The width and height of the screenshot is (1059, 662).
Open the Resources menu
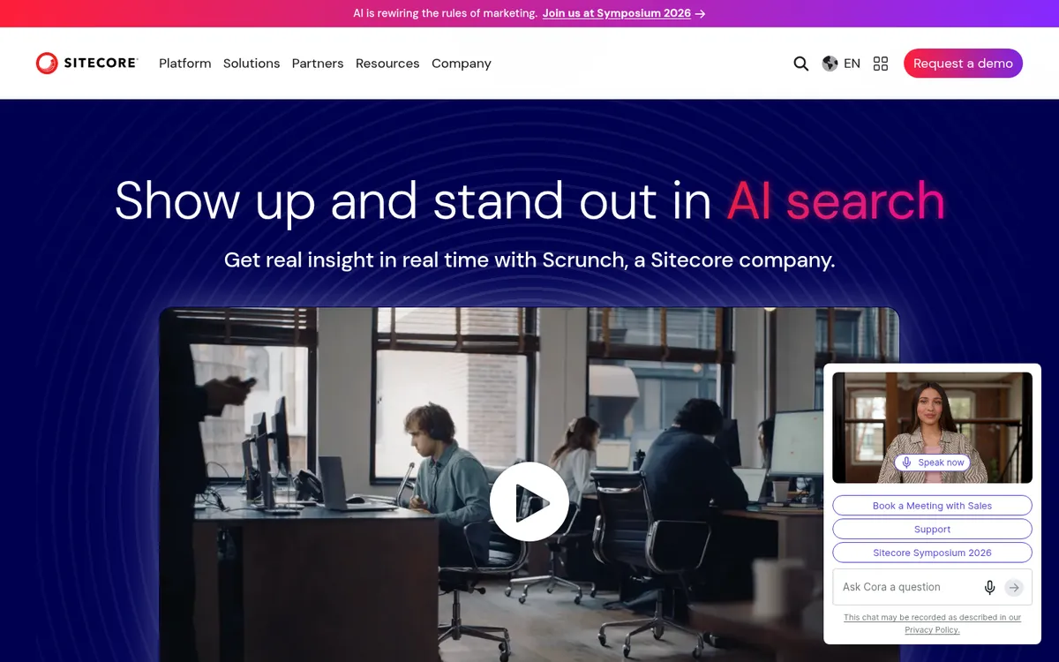(387, 64)
